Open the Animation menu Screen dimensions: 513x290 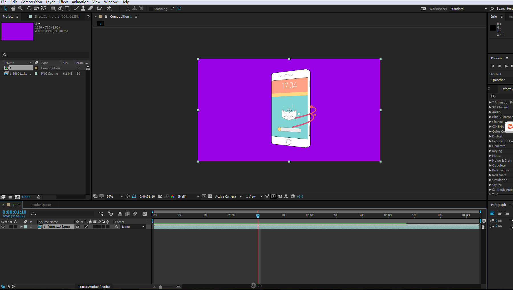click(80, 2)
